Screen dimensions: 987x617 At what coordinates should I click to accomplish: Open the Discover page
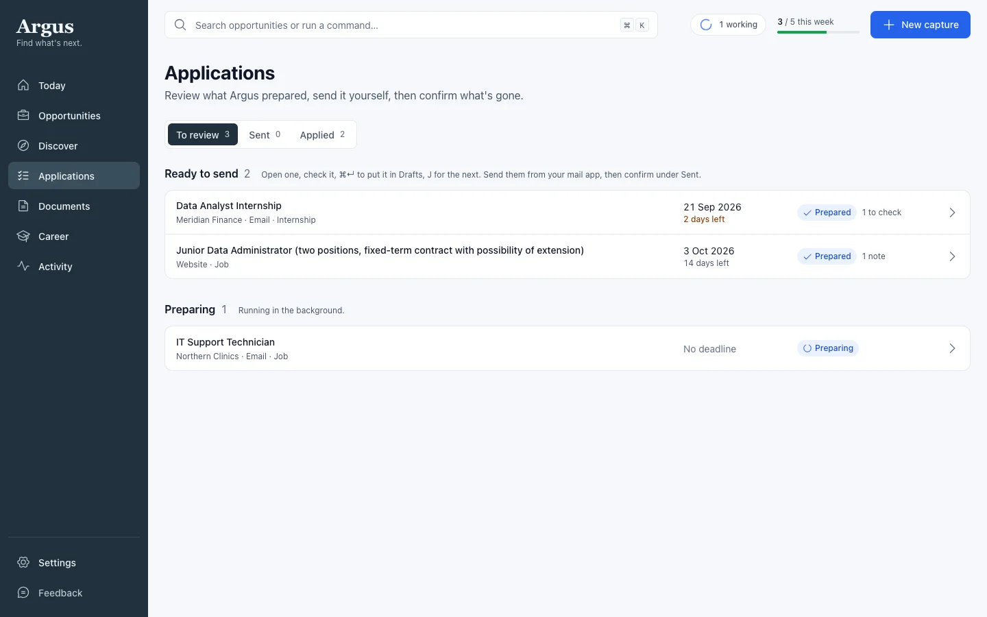click(x=74, y=145)
